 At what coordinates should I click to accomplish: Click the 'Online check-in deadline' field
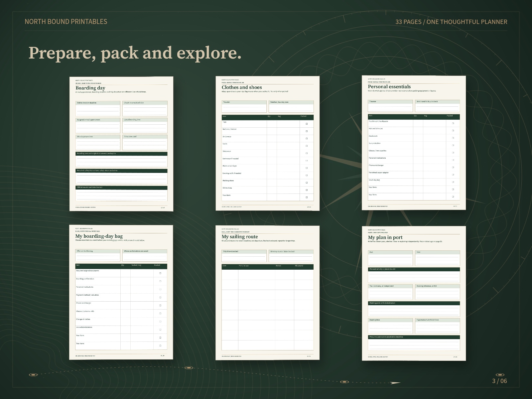pyautogui.click(x=98, y=108)
